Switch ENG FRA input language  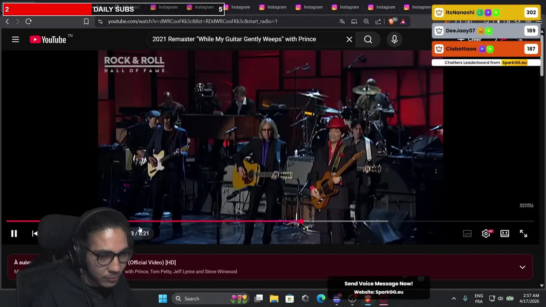(479, 299)
